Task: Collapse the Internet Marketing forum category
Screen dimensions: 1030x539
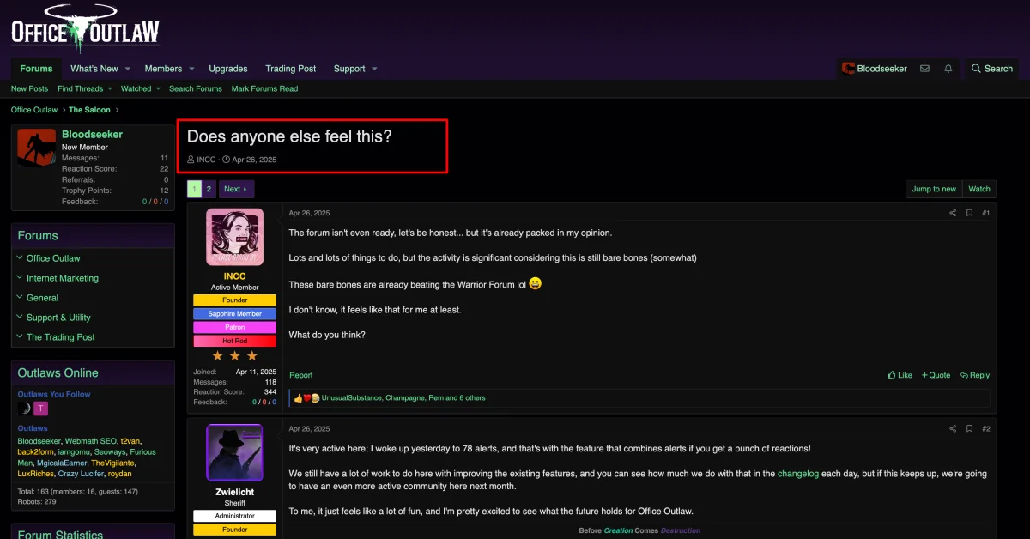Action: click(20, 278)
